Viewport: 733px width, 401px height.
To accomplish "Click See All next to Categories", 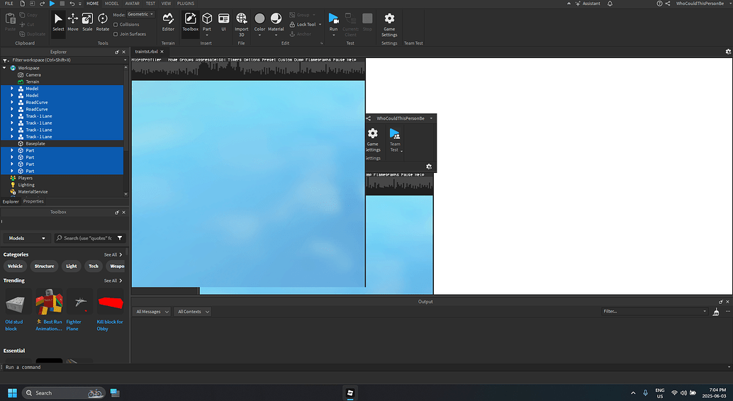I will [x=113, y=255].
